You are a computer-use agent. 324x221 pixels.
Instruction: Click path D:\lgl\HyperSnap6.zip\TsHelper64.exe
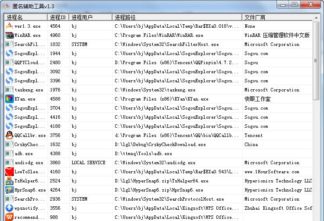(161, 181)
